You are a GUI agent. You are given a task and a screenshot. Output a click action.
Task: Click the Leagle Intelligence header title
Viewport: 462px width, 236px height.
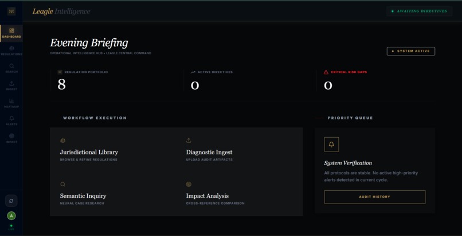[x=61, y=11]
